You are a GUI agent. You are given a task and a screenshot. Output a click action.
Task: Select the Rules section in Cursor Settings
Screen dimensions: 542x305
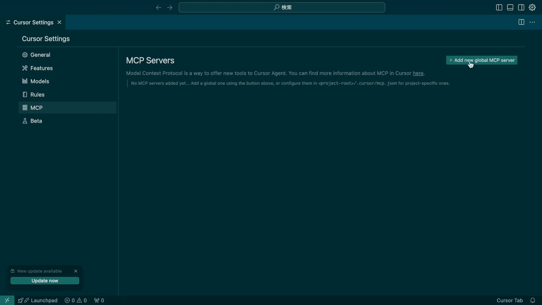pyautogui.click(x=38, y=94)
